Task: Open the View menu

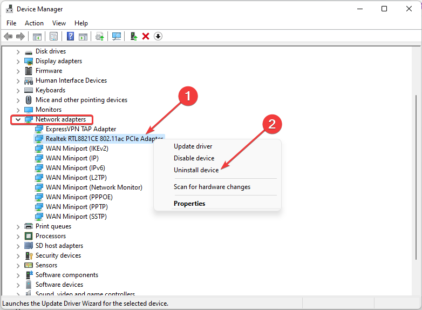Action: point(59,23)
